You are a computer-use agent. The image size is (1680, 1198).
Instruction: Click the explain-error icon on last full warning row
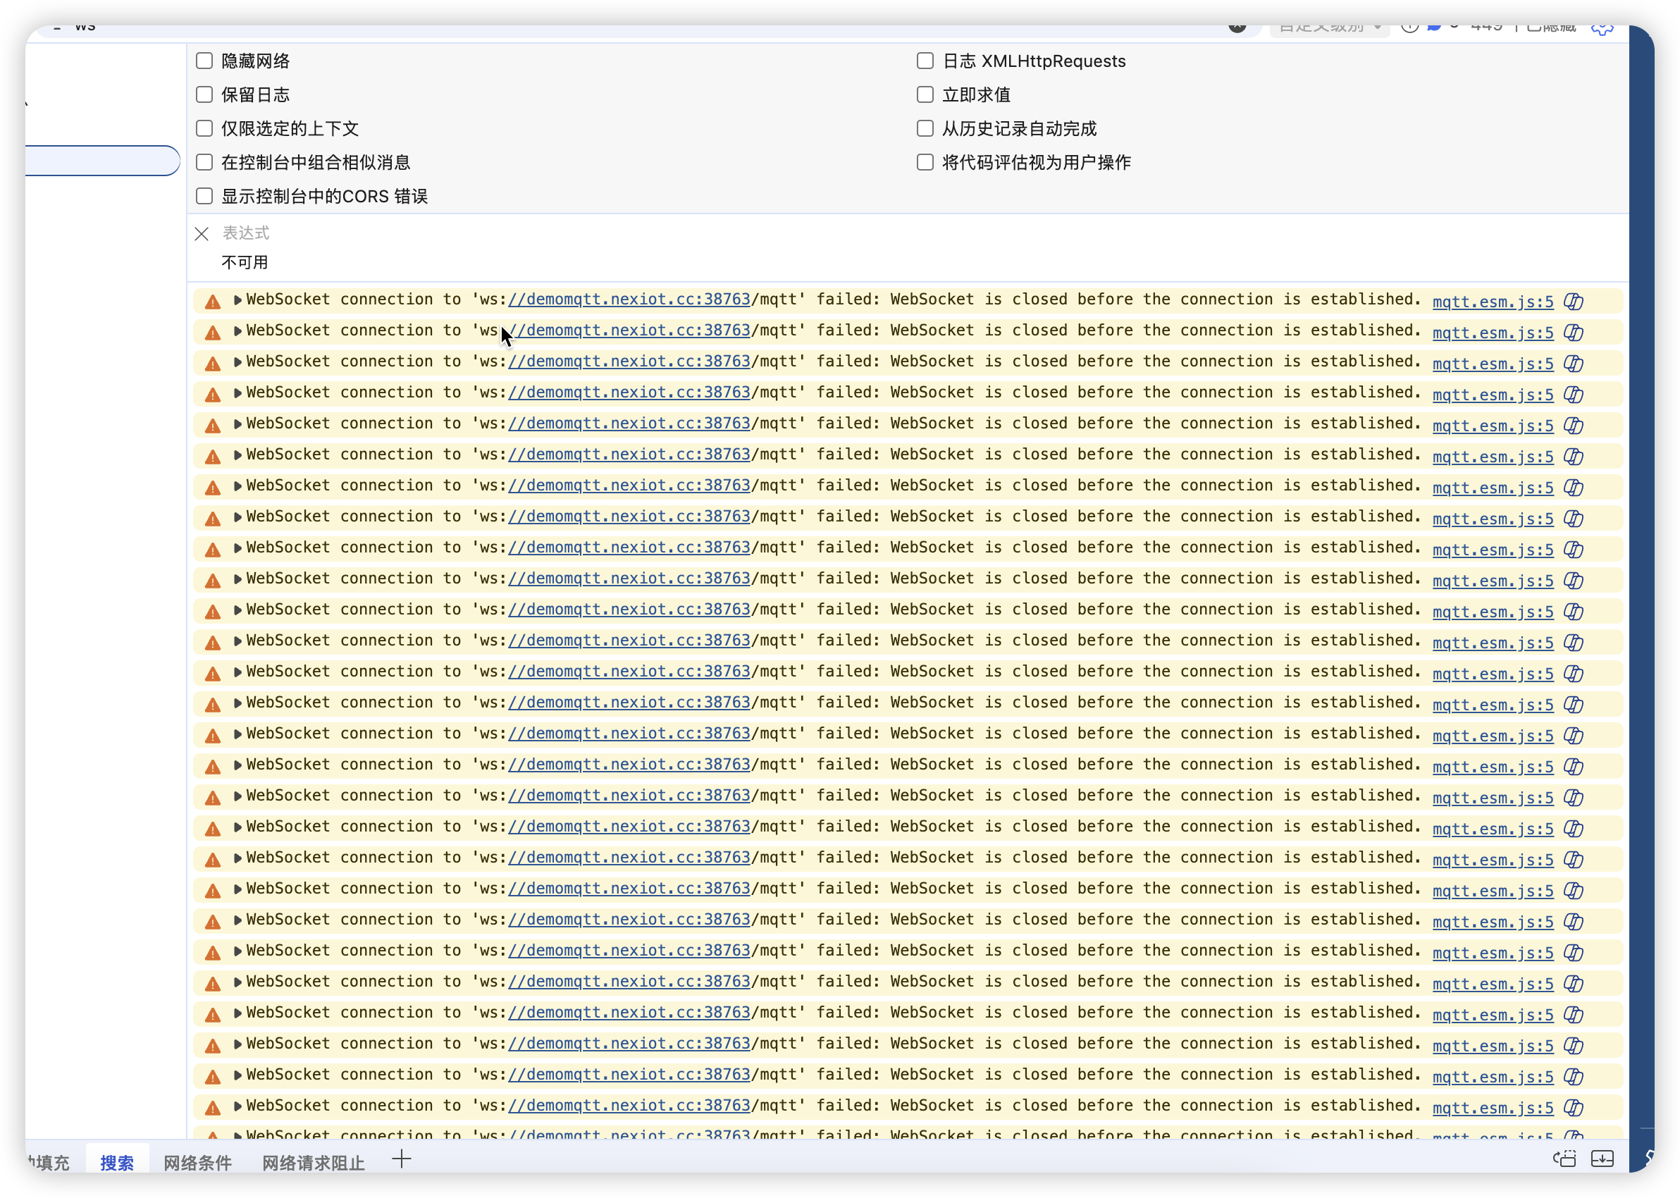(1573, 1107)
